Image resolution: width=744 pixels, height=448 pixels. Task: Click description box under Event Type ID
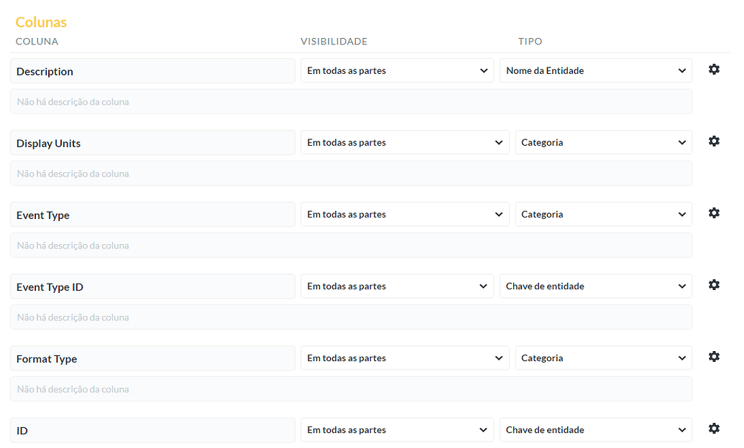coord(351,317)
